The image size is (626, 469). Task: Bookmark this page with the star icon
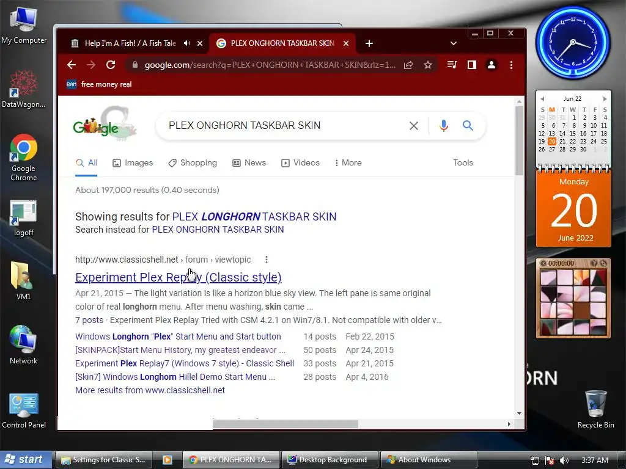click(x=428, y=65)
